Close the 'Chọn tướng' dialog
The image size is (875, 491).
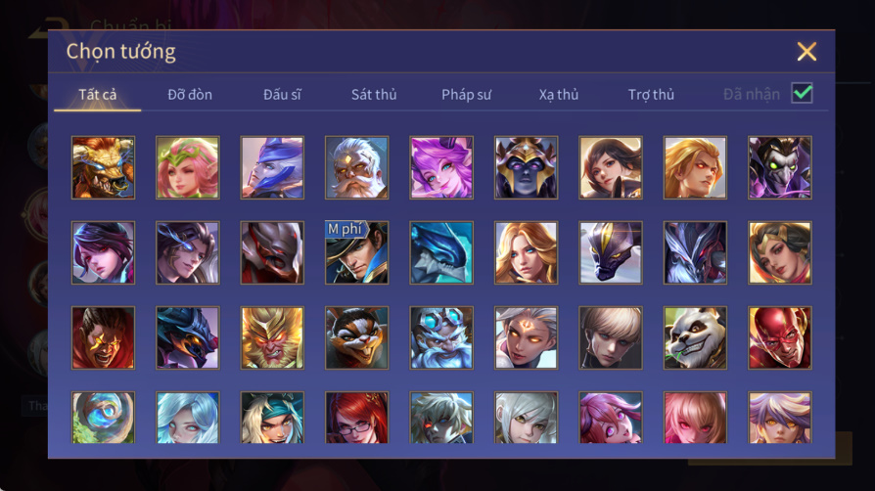[806, 51]
